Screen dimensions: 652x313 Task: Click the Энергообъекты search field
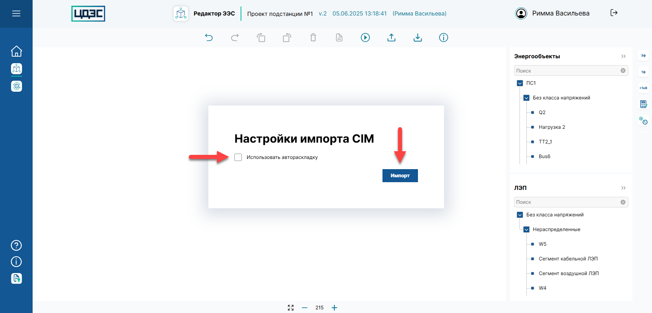pyautogui.click(x=567, y=71)
